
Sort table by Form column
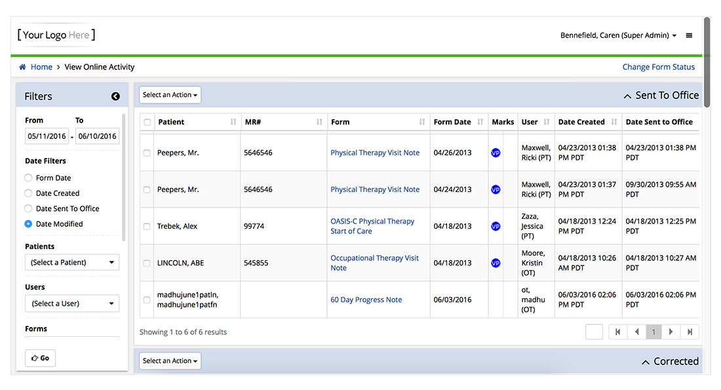[421, 122]
